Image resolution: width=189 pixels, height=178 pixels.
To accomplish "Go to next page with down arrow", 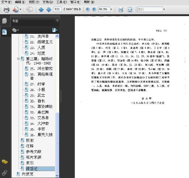I will 49,9.
